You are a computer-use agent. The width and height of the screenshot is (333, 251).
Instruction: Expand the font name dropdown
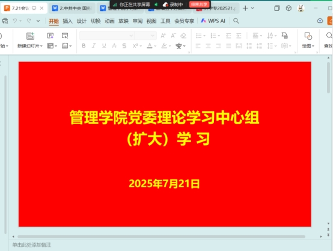pos(131,36)
